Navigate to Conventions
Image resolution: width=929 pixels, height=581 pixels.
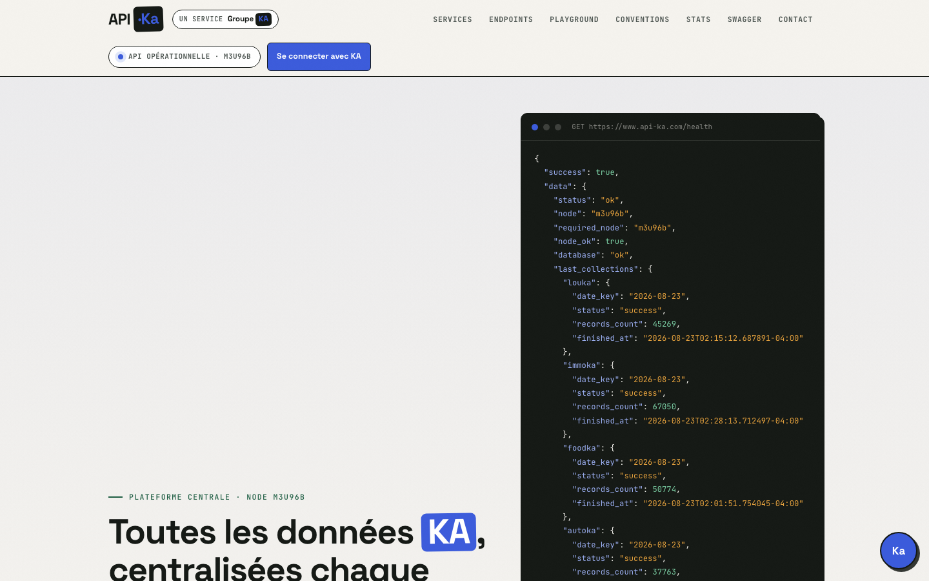pos(642,19)
